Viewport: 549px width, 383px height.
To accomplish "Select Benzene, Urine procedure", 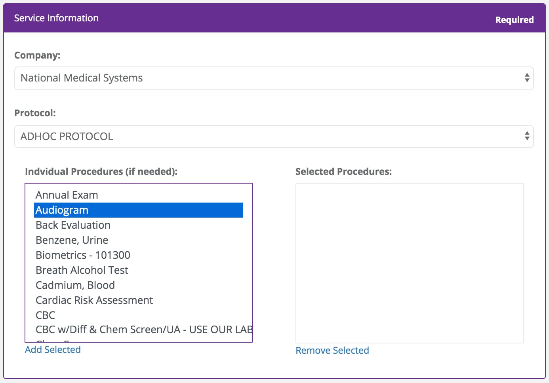I will click(x=72, y=240).
